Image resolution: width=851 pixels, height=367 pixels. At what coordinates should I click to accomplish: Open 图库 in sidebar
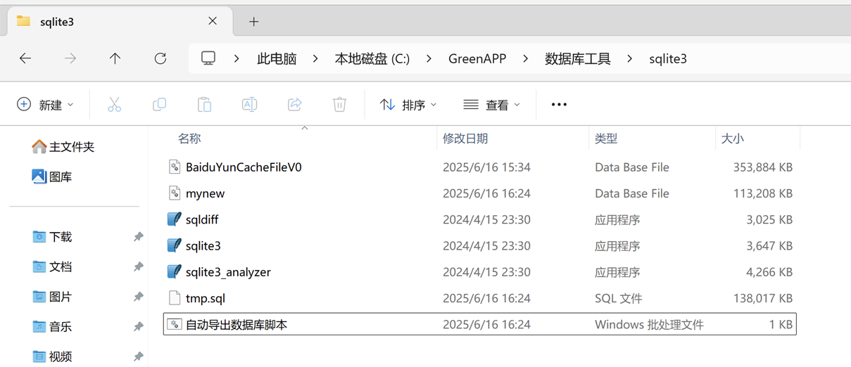click(x=52, y=176)
